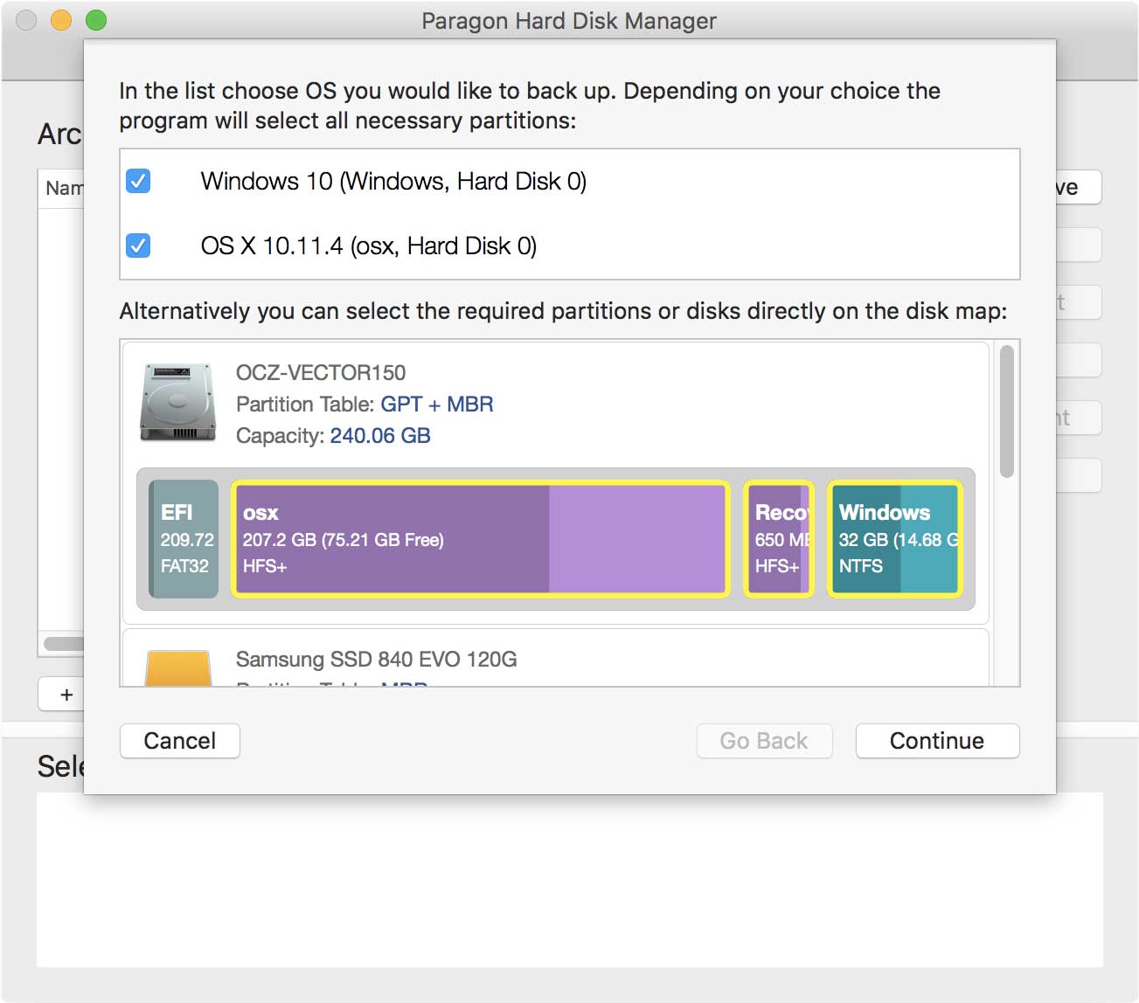Viewport: 1139px width, 1003px height.
Task: Click the yellow minimize window button
Action: click(61, 20)
